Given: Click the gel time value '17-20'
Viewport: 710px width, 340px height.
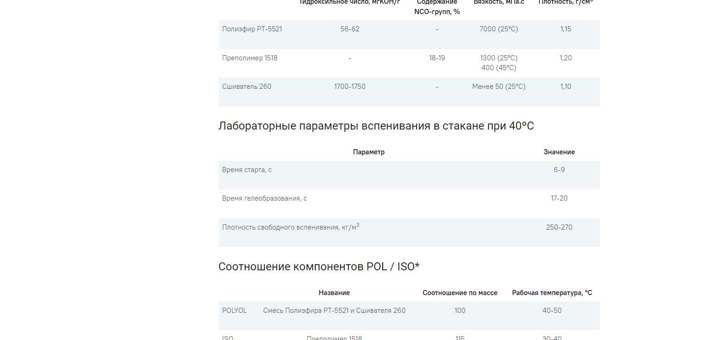Looking at the screenshot, I should click(559, 198).
